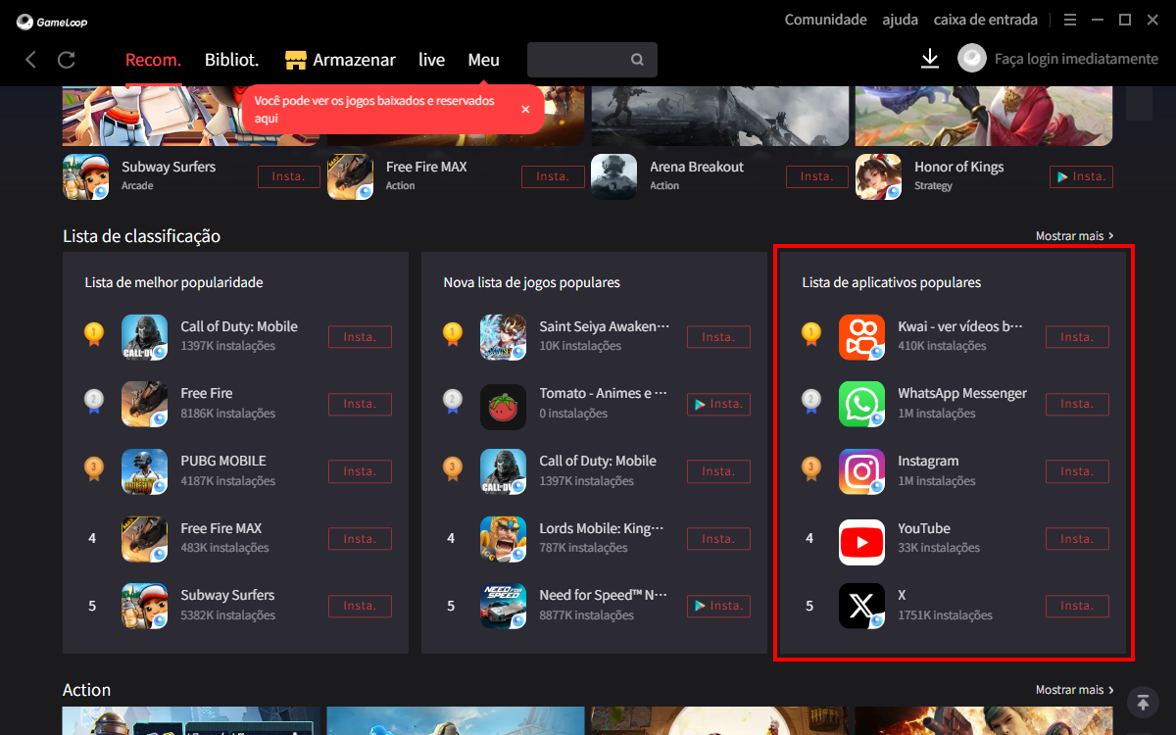Install Kwai with Insta. button
Image resolution: width=1176 pixels, height=735 pixels.
(1077, 337)
